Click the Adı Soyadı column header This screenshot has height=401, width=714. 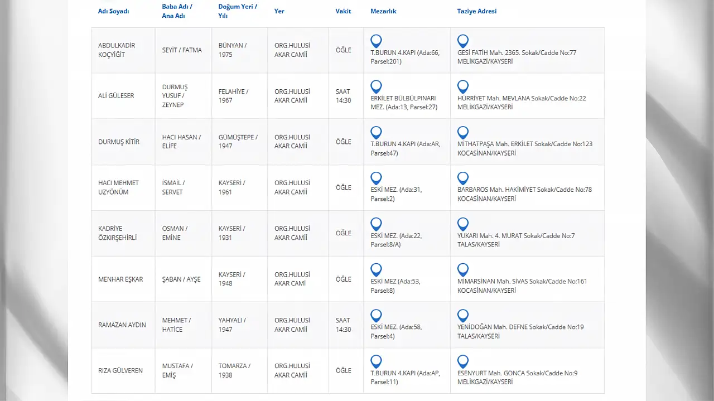pos(113,11)
